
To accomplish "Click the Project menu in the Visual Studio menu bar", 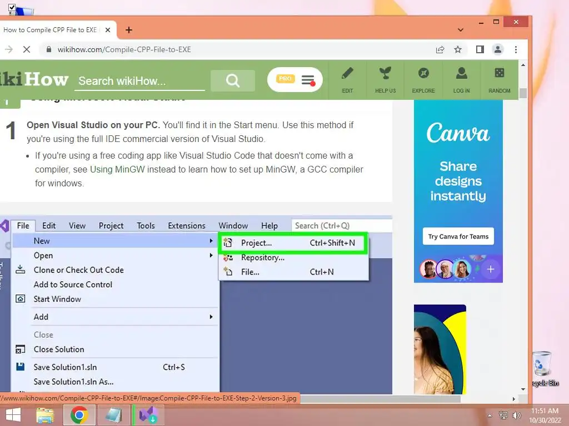I will pyautogui.click(x=111, y=226).
